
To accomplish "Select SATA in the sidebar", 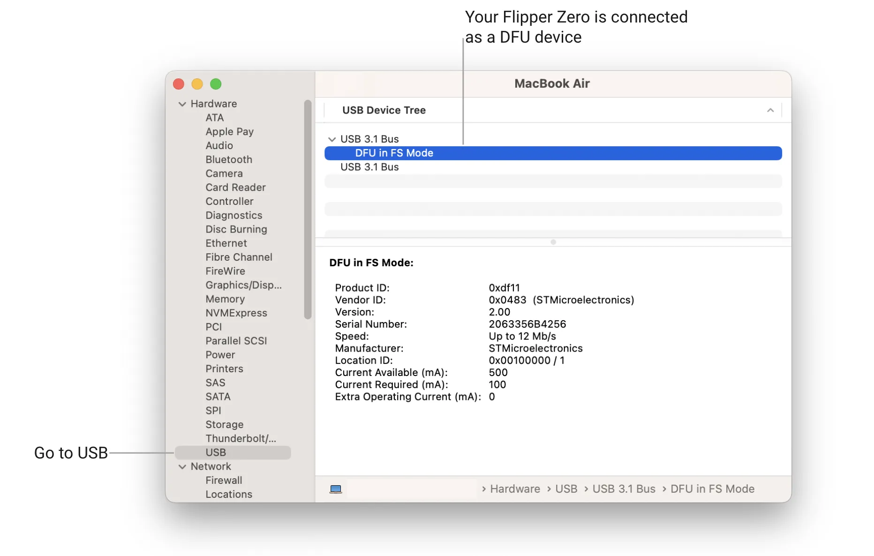I will click(x=218, y=397).
